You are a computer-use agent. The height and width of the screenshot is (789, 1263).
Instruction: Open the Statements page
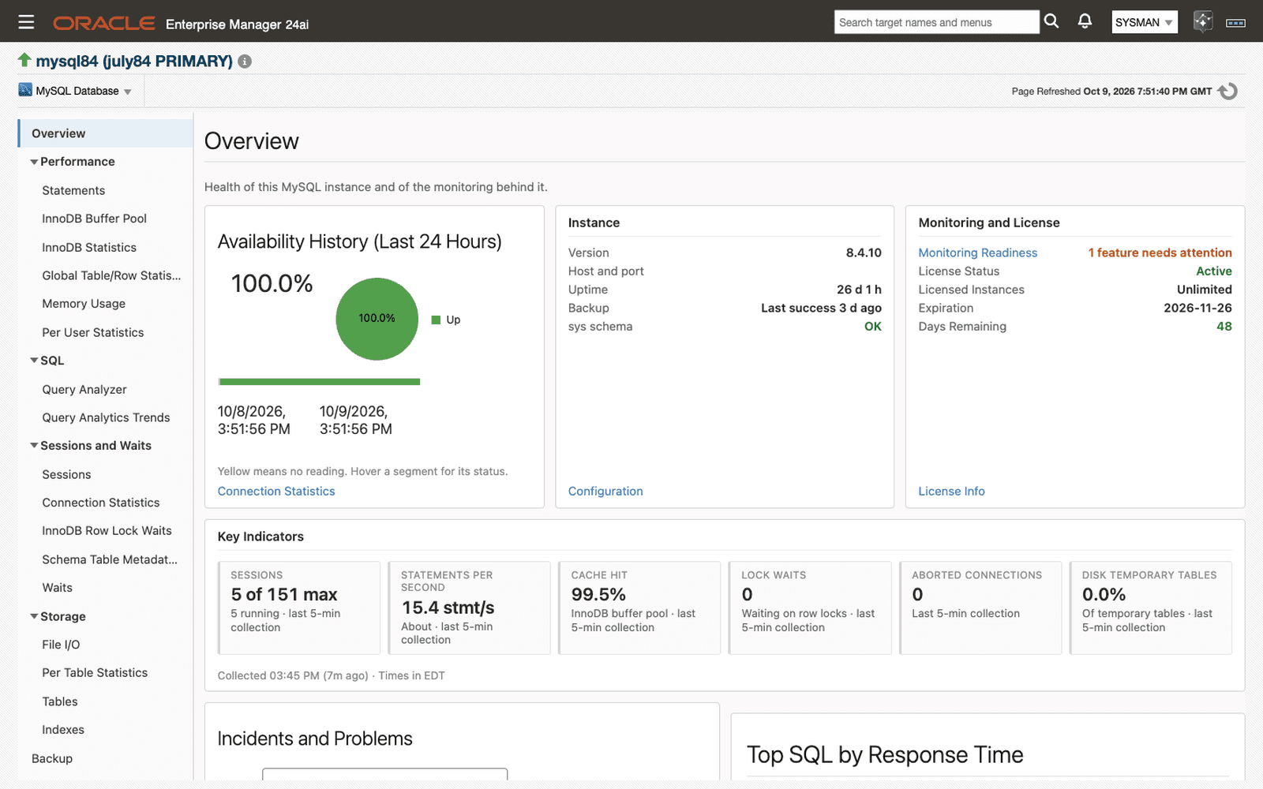coord(73,191)
